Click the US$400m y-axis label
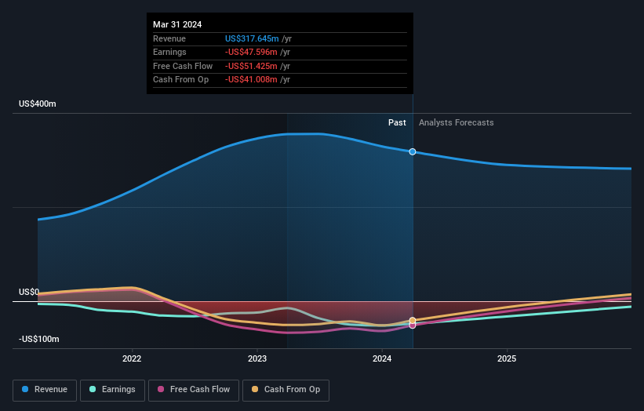The height and width of the screenshot is (411, 644). [x=38, y=104]
